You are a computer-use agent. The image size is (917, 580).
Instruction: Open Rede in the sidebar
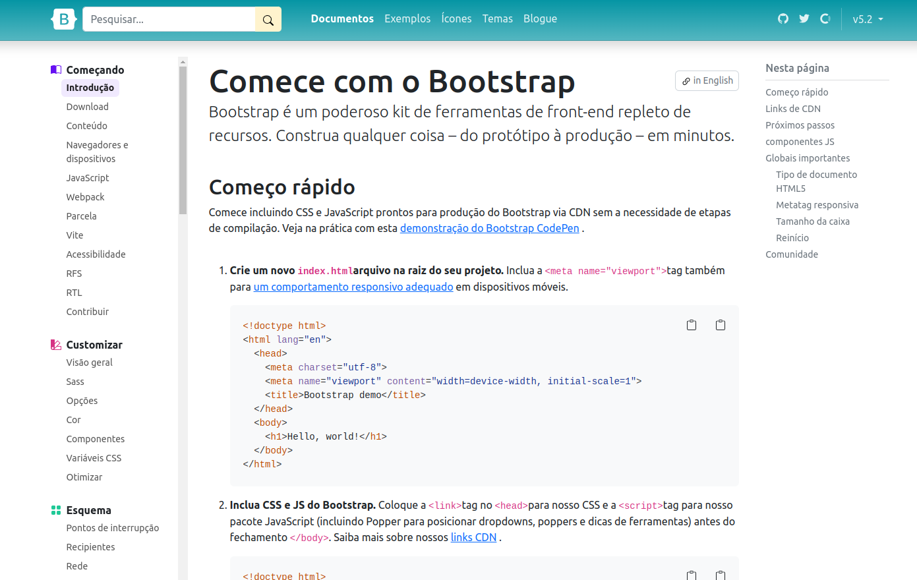[76, 566]
